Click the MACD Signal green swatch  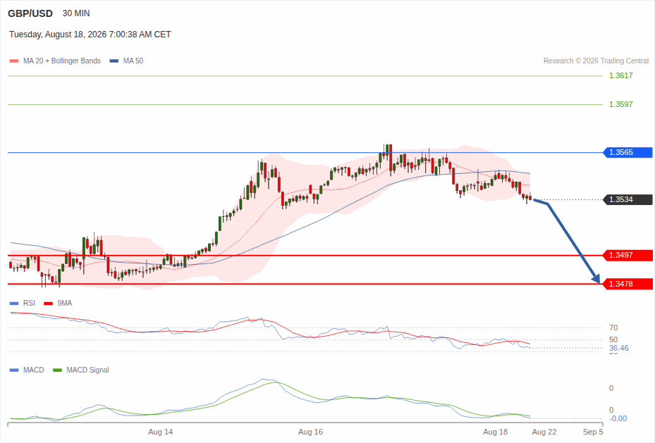(x=57, y=370)
